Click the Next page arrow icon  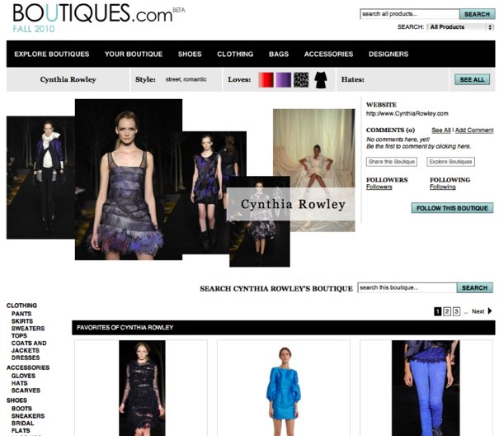[x=490, y=311]
